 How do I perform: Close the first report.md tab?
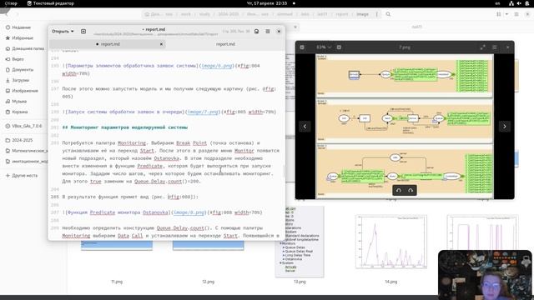pos(161,44)
